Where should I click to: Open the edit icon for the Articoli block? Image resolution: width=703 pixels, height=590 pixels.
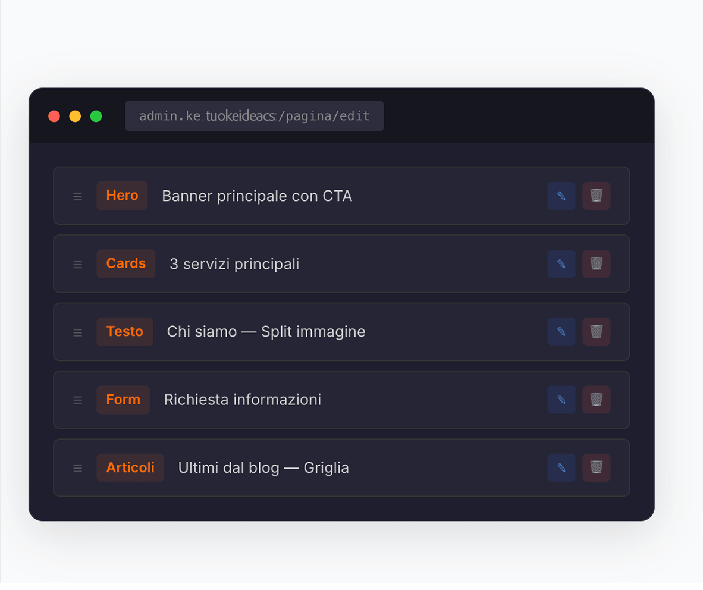(561, 467)
